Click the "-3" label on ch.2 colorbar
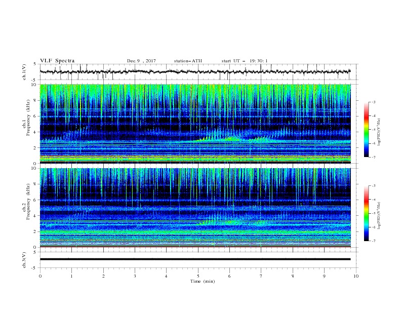Screen dimensions: 401x310 373,186
